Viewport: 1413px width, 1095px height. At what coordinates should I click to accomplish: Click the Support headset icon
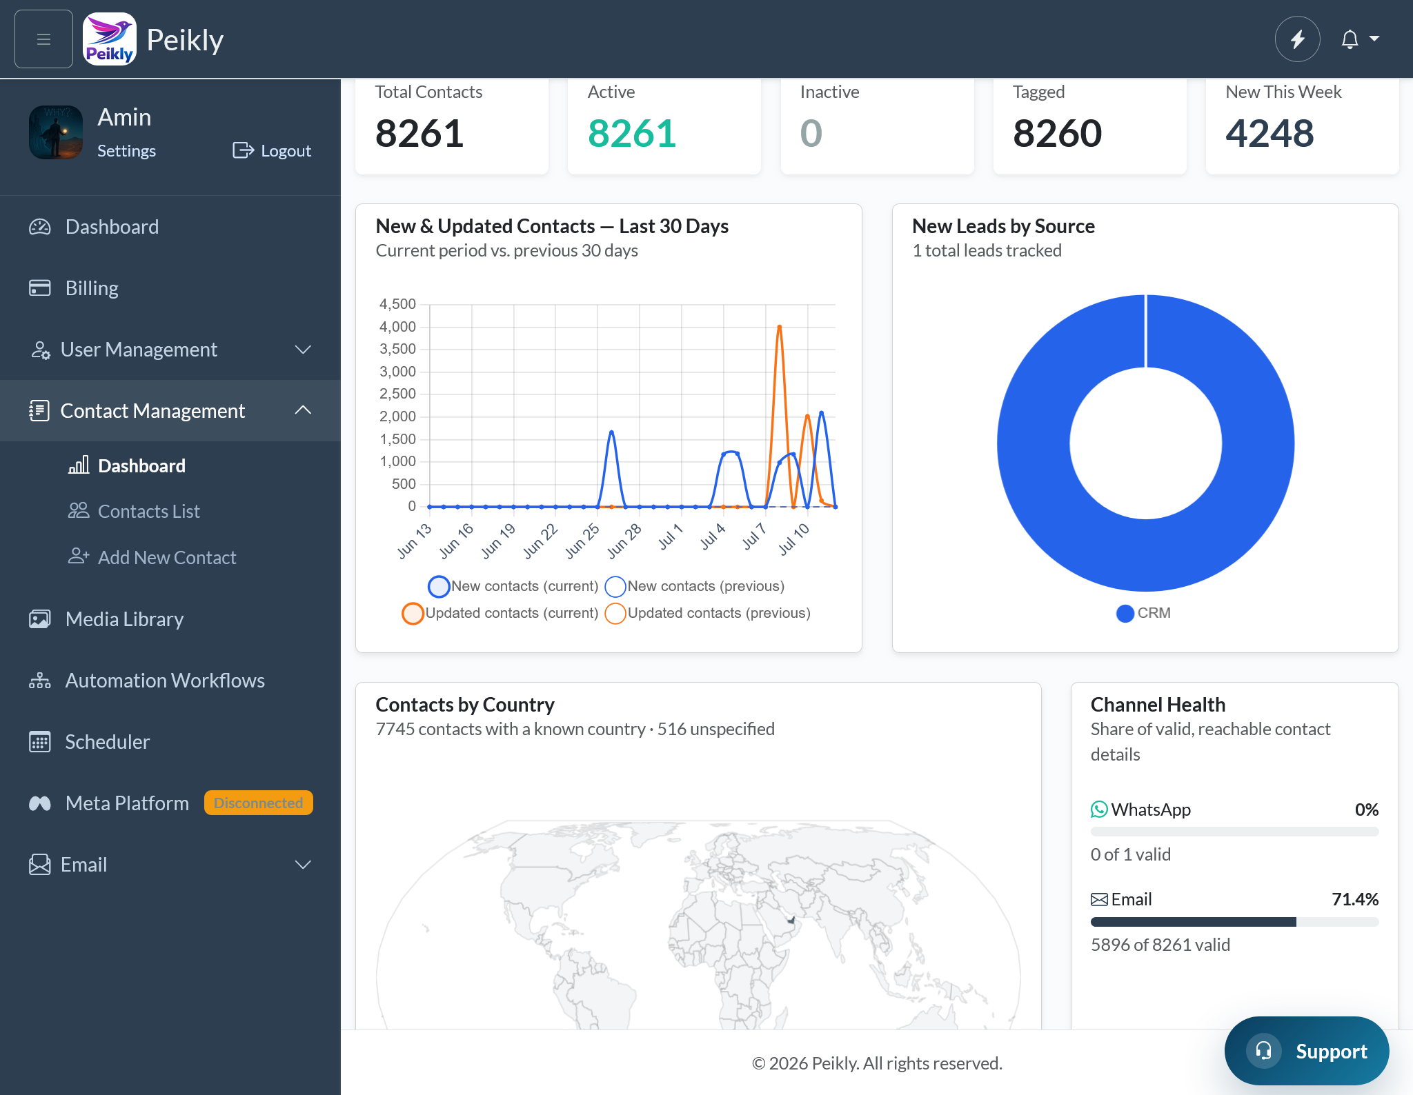(1263, 1051)
